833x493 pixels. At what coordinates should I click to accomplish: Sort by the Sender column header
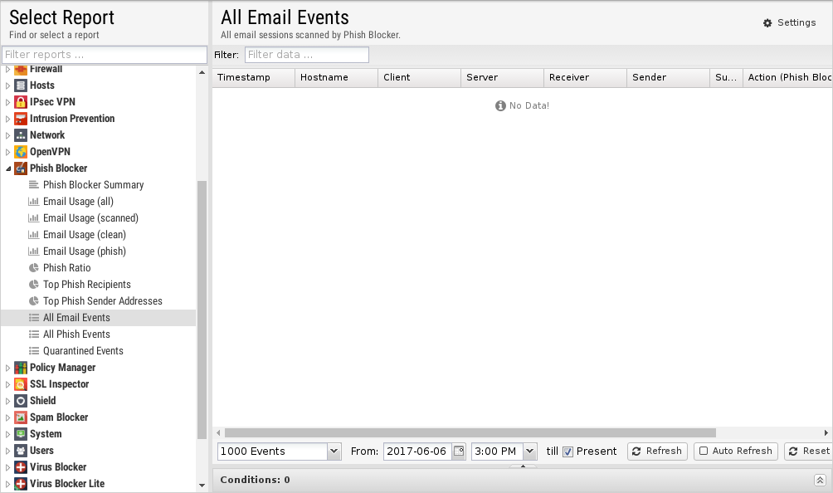coord(668,77)
